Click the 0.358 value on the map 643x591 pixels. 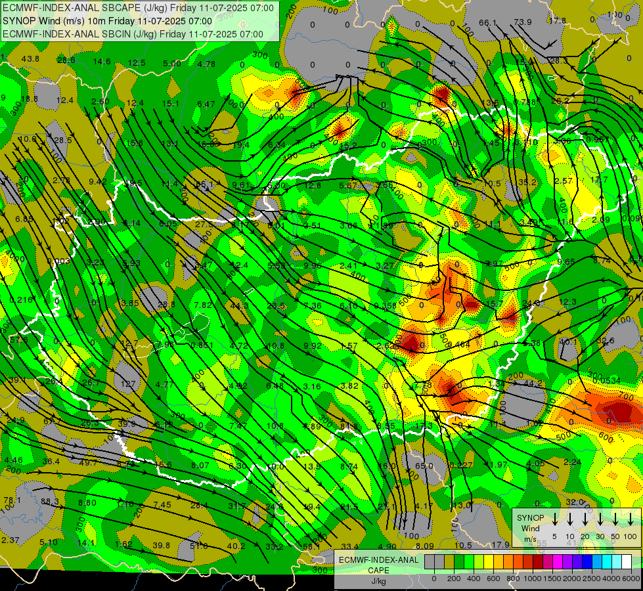point(386,305)
